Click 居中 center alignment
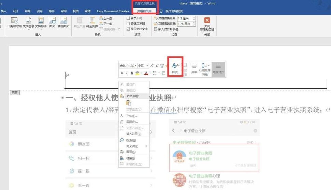Screen dimensions: 331x190 (x=194, y=68)
